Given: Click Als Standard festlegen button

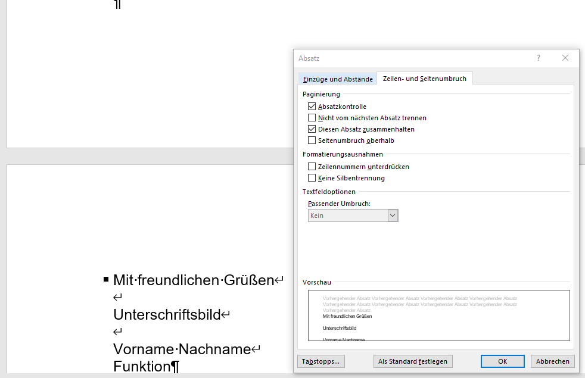Looking at the screenshot, I should (x=413, y=361).
